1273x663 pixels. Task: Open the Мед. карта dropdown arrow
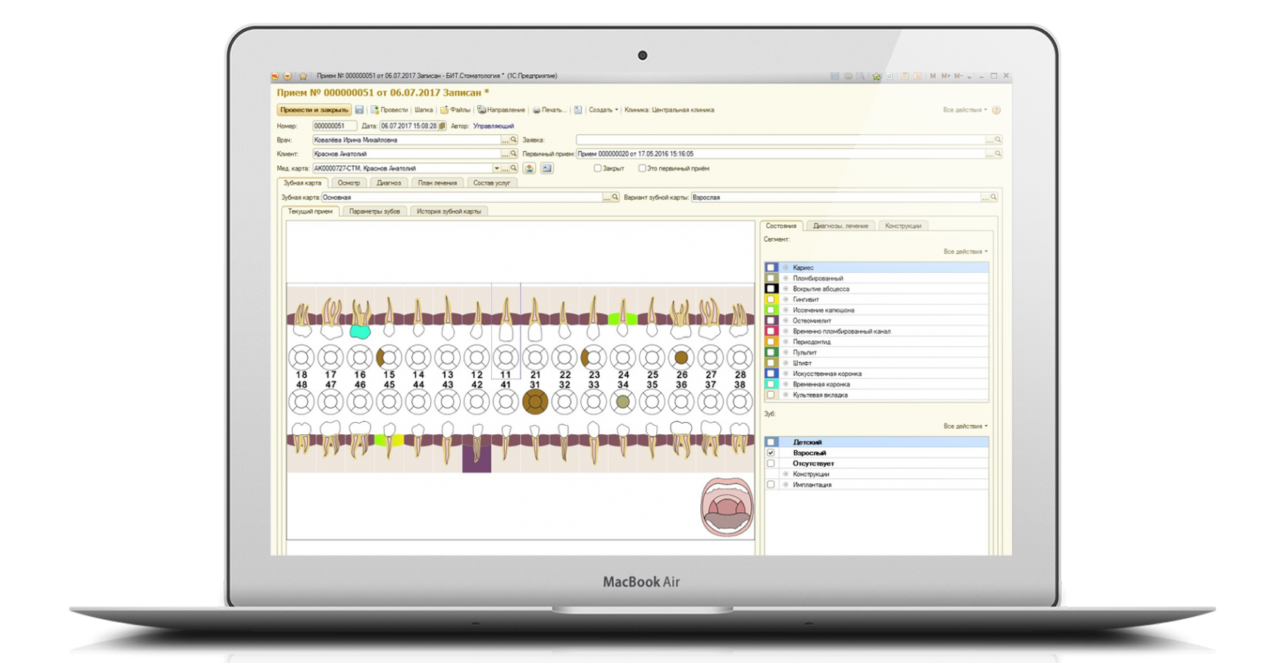pos(497,168)
